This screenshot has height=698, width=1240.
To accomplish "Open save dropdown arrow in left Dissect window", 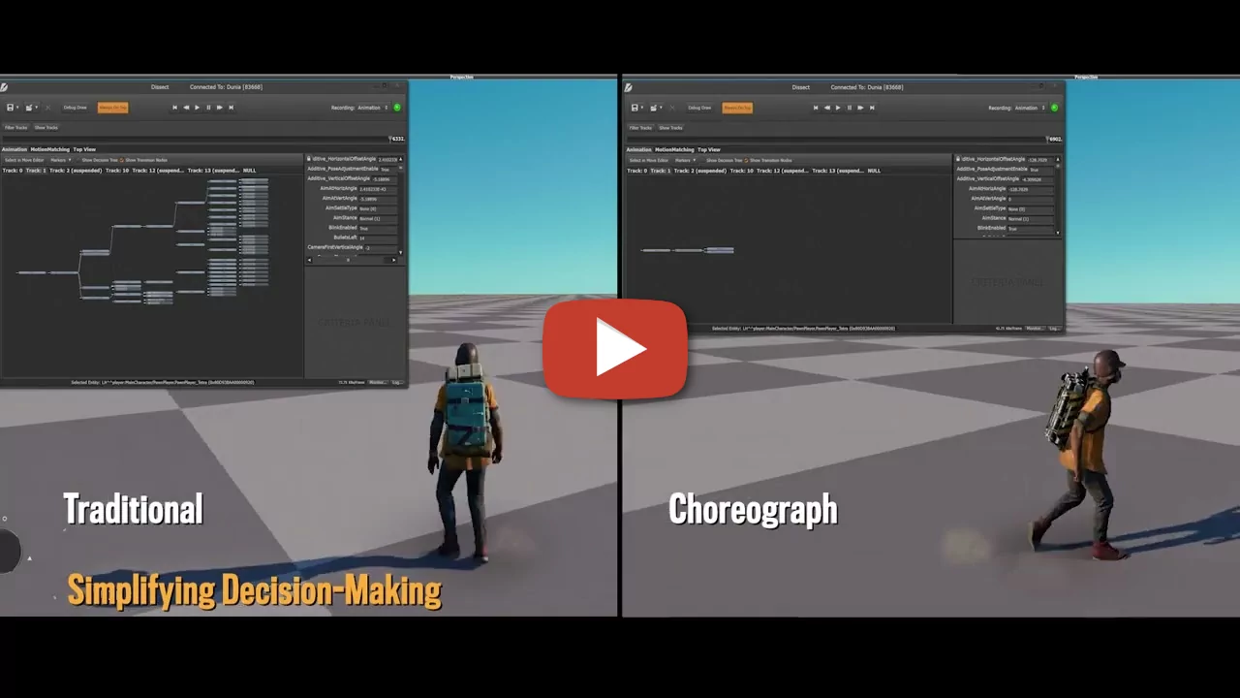I will [x=17, y=108].
